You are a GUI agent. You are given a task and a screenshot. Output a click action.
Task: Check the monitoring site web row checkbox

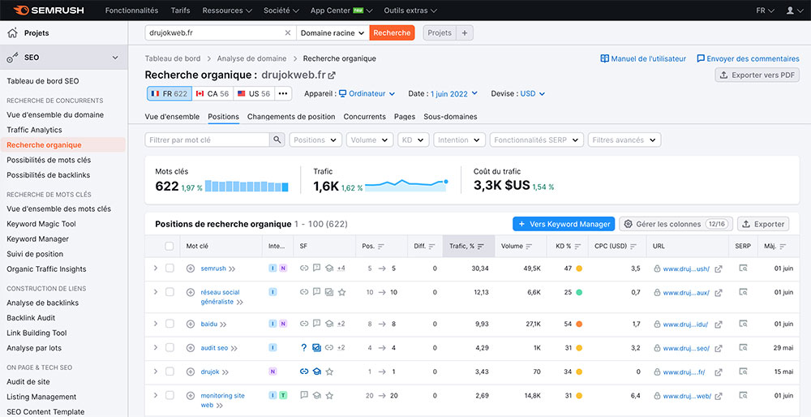click(169, 395)
